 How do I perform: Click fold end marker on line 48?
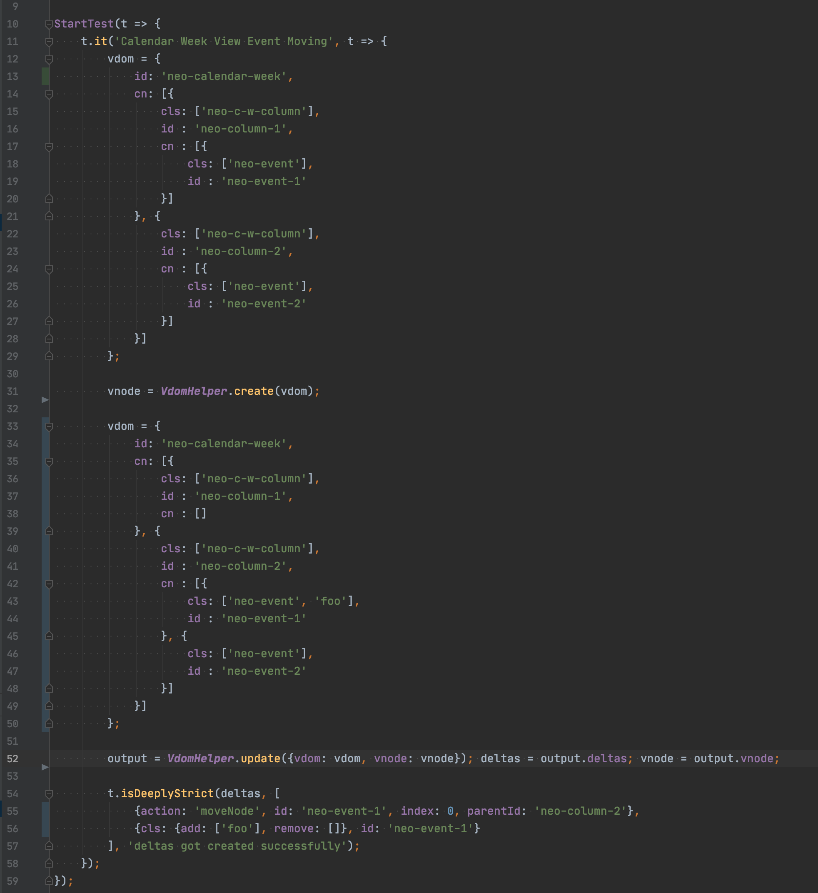(x=49, y=688)
